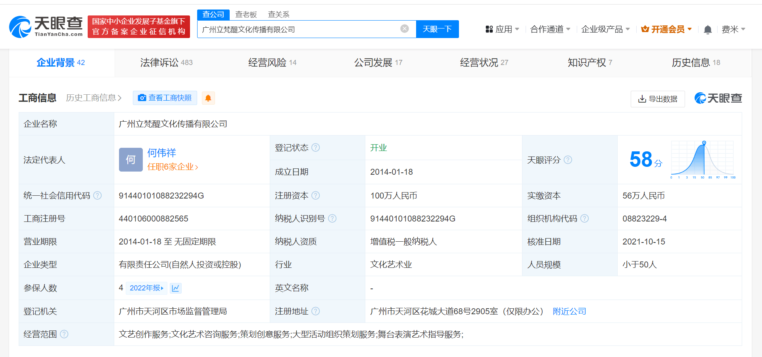Viewport: 762px width, 357px height.
Task: Click registration number 440106000882565
Action: coord(154,219)
